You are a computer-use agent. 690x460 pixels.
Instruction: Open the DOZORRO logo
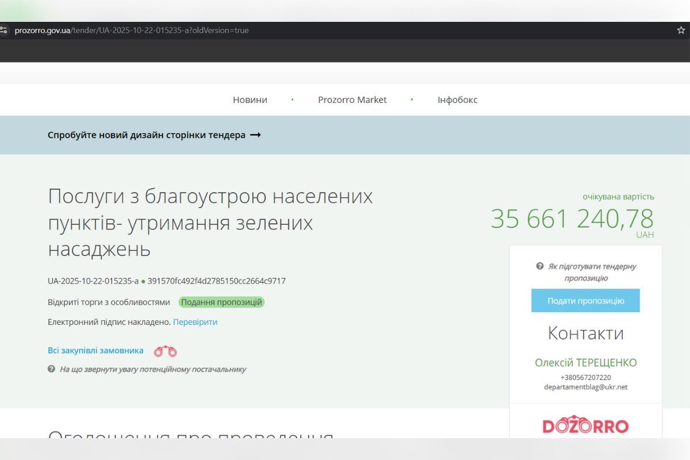(585, 426)
